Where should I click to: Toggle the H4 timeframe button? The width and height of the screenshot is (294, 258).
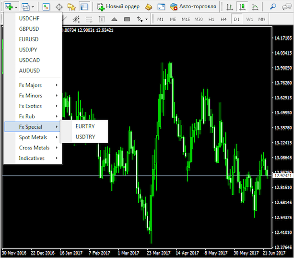coord(223,19)
